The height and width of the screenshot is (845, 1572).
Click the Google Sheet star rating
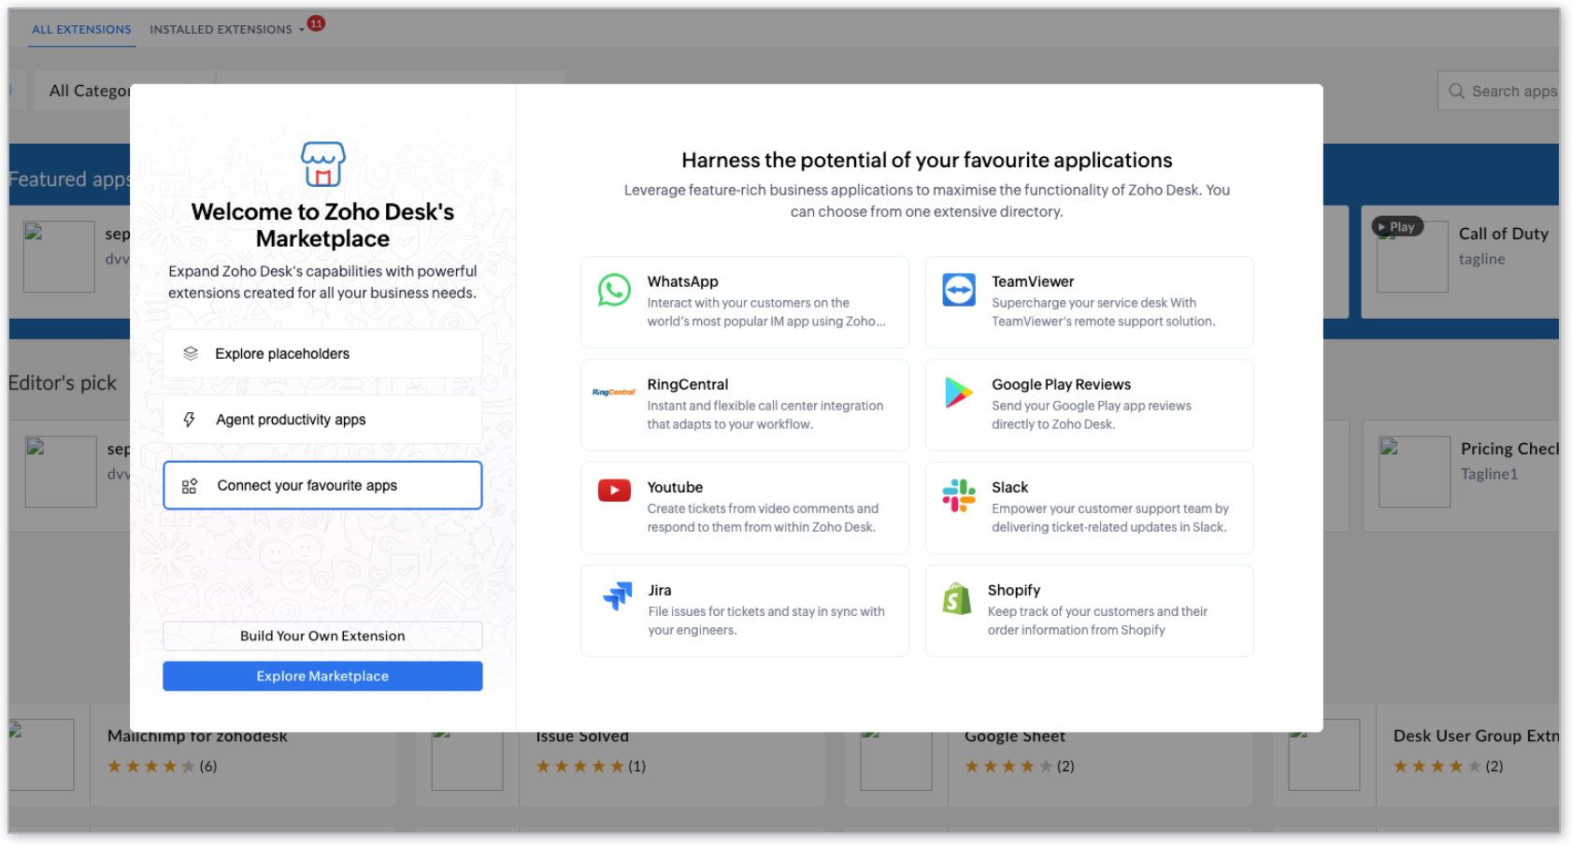tap(1008, 766)
